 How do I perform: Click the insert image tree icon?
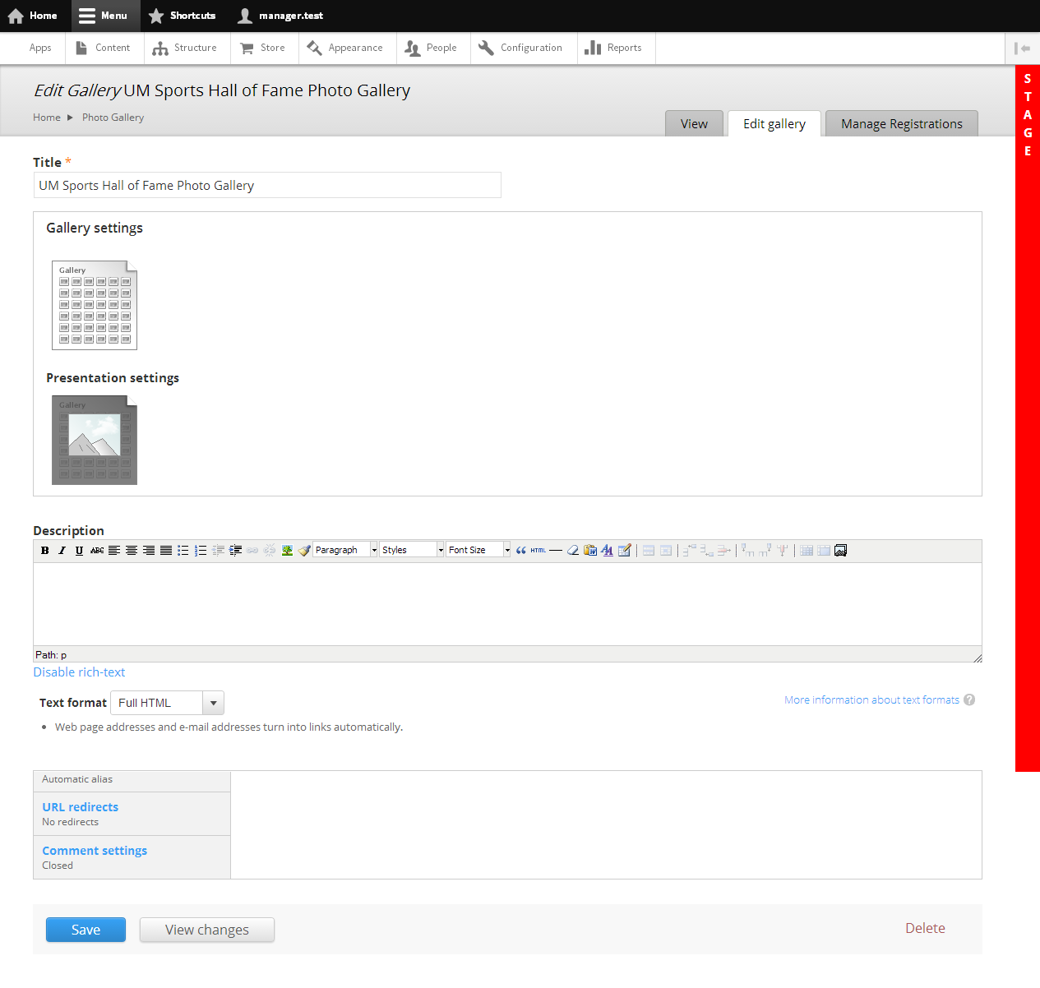[x=287, y=551]
